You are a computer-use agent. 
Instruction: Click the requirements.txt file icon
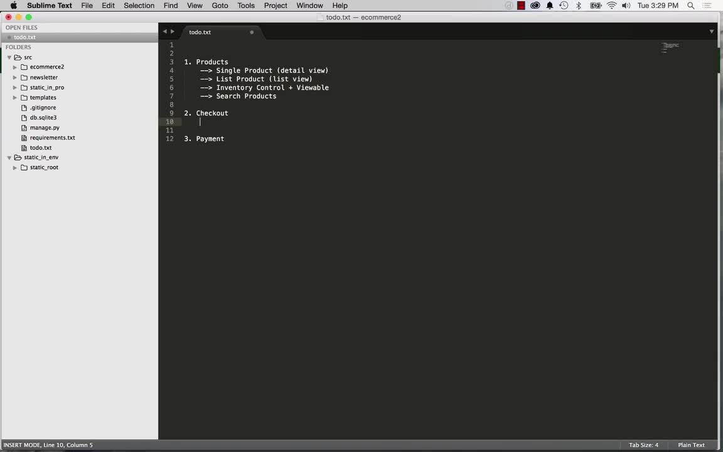click(x=24, y=138)
